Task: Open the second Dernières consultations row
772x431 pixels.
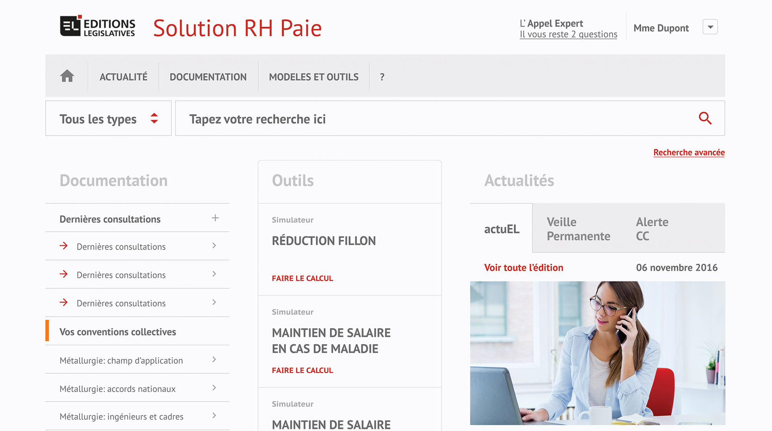Action: (138, 275)
